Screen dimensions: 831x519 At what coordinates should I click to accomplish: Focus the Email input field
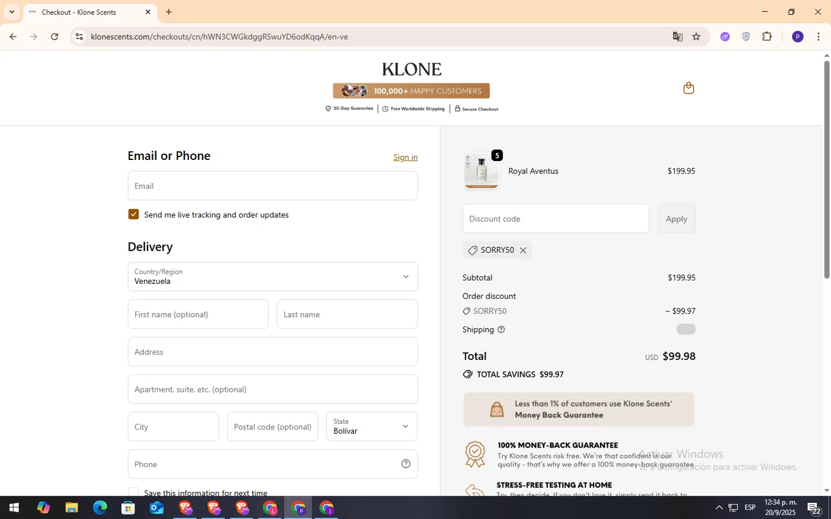point(273,185)
